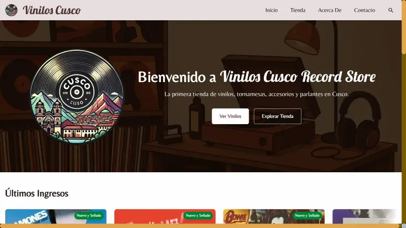Click the large Cusco vinyl record emblem
The height and width of the screenshot is (228, 406).
(x=77, y=96)
